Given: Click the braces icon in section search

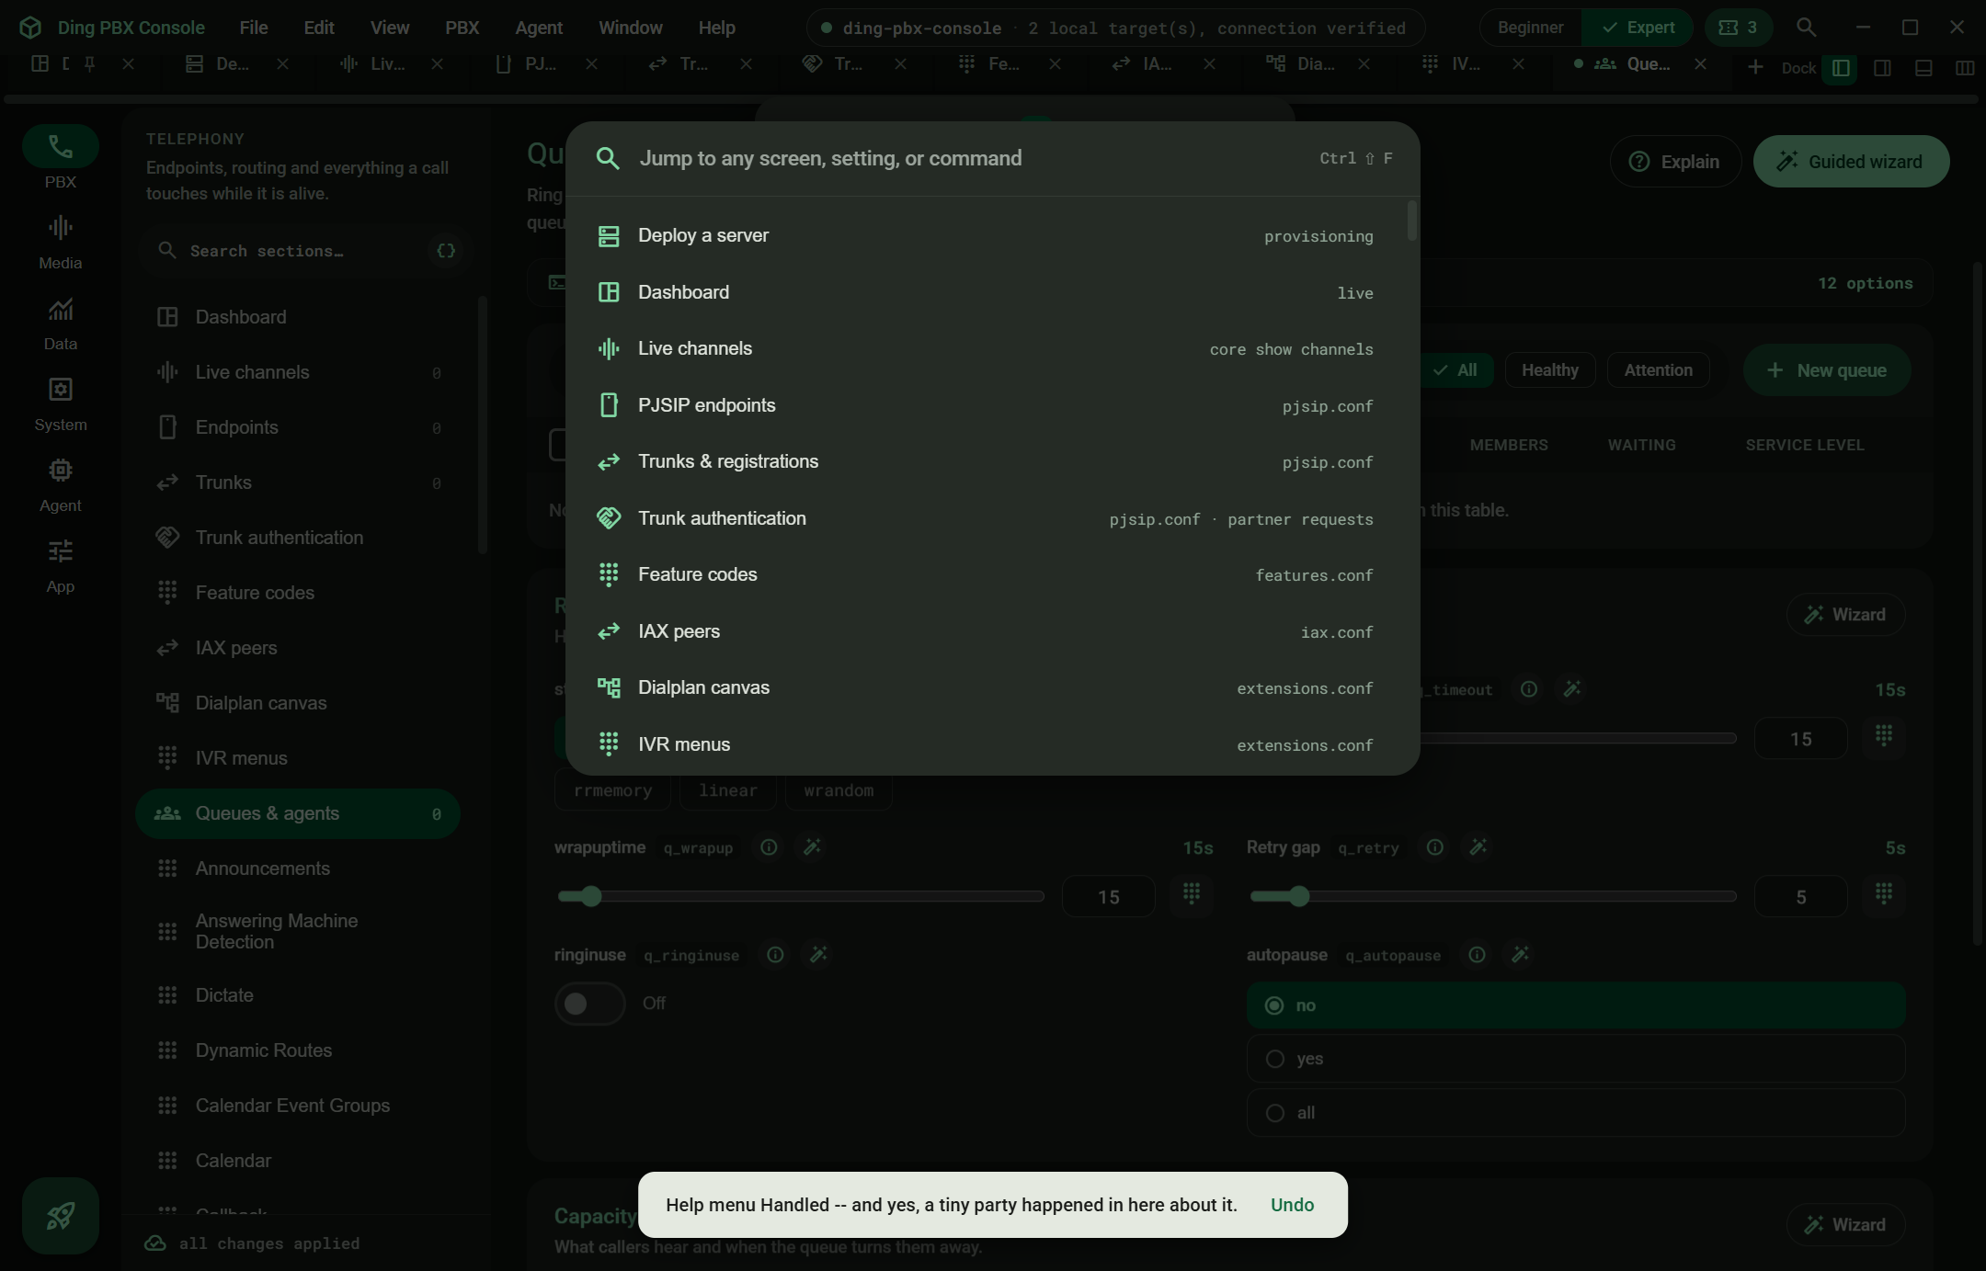Looking at the screenshot, I should 446,251.
